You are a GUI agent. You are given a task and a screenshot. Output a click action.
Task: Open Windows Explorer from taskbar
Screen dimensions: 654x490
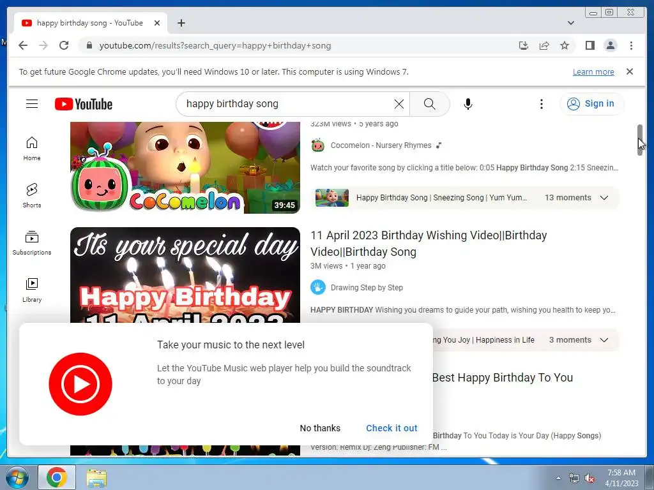(96, 477)
